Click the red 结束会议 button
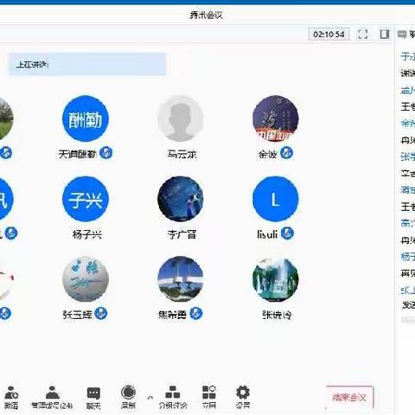 pos(349,398)
